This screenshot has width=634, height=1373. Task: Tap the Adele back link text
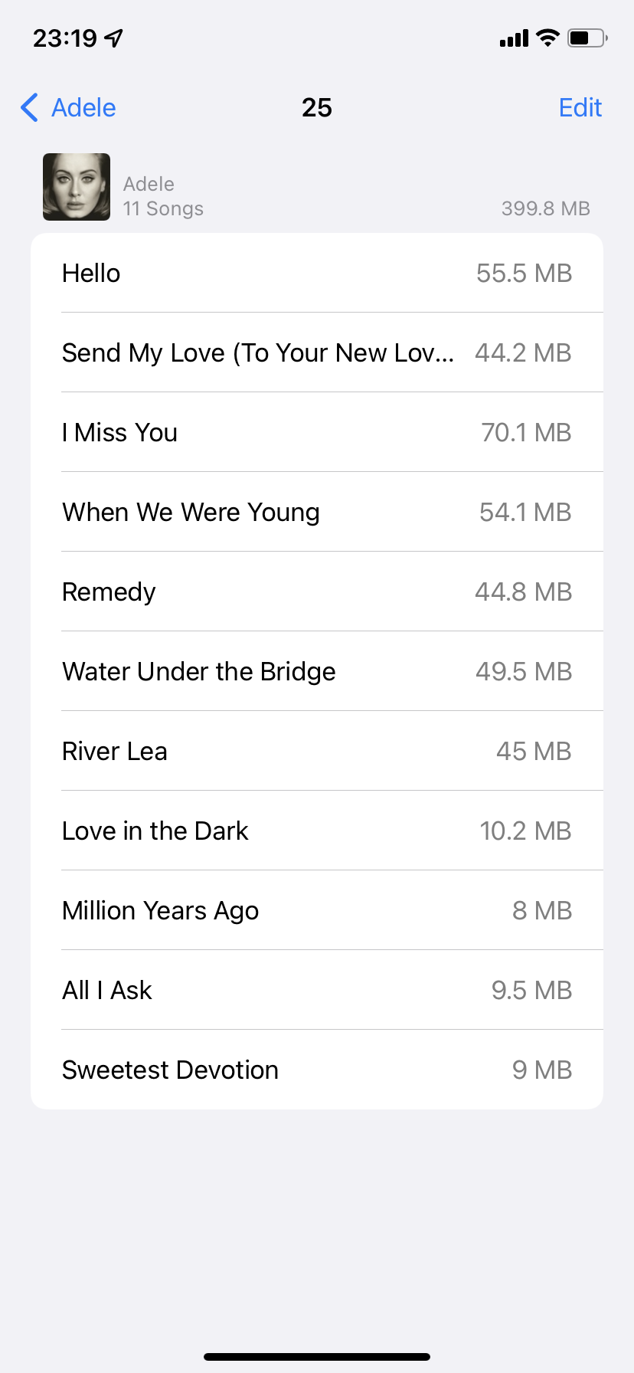pos(83,108)
